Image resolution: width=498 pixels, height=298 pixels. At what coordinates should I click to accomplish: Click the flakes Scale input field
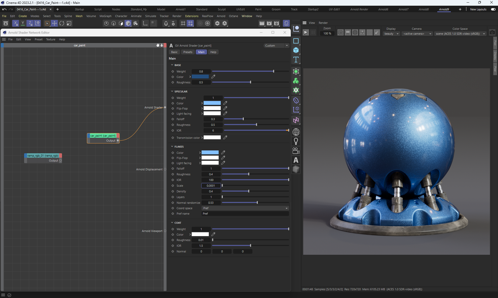coord(211,186)
